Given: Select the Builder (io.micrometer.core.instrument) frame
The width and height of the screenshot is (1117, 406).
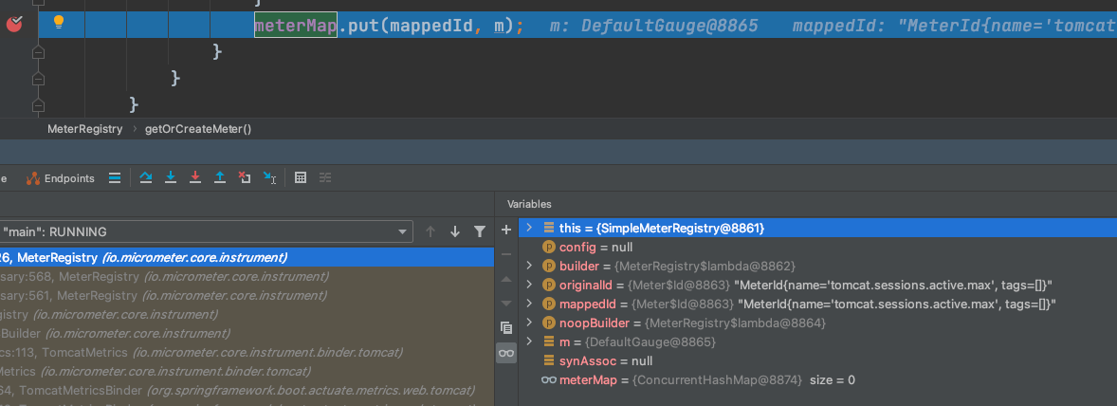Looking at the screenshot, I should coord(247,333).
